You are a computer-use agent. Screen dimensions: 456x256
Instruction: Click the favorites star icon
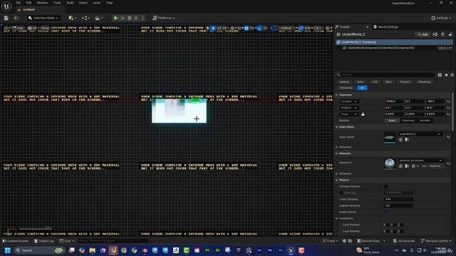point(447,75)
